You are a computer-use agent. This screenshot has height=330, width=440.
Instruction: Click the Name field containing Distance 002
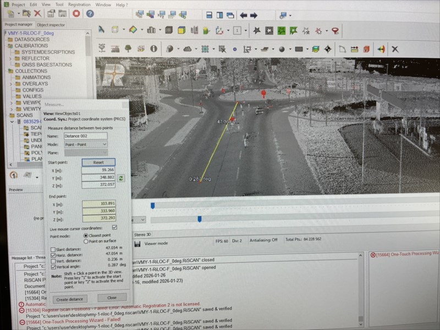85,136
